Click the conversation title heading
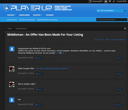The width and height of the screenshot is (128, 110). point(45,35)
